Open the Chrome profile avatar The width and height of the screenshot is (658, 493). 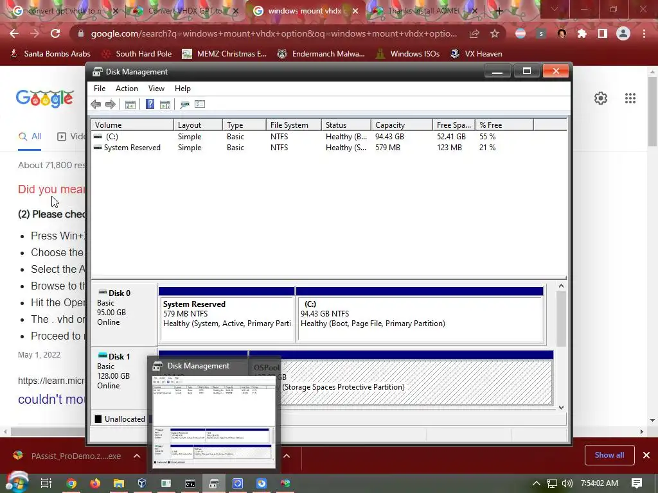[623, 33]
